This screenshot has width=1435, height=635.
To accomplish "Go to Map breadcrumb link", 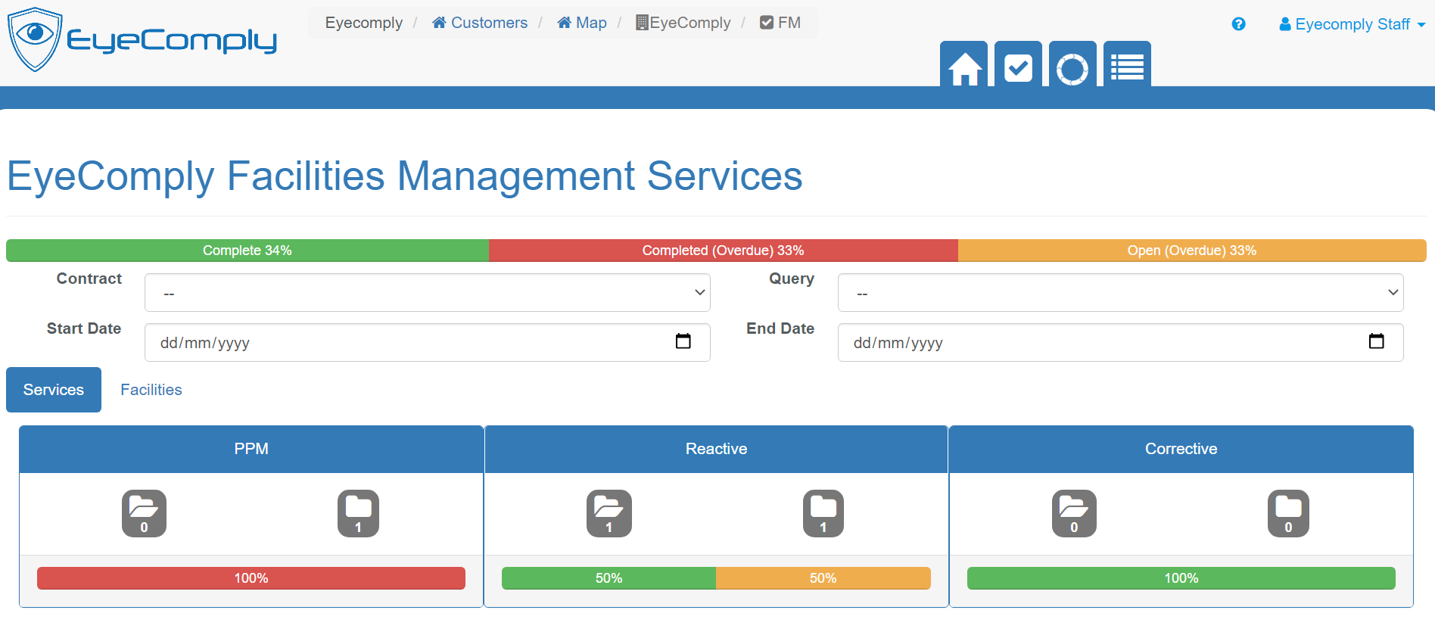I will (582, 23).
